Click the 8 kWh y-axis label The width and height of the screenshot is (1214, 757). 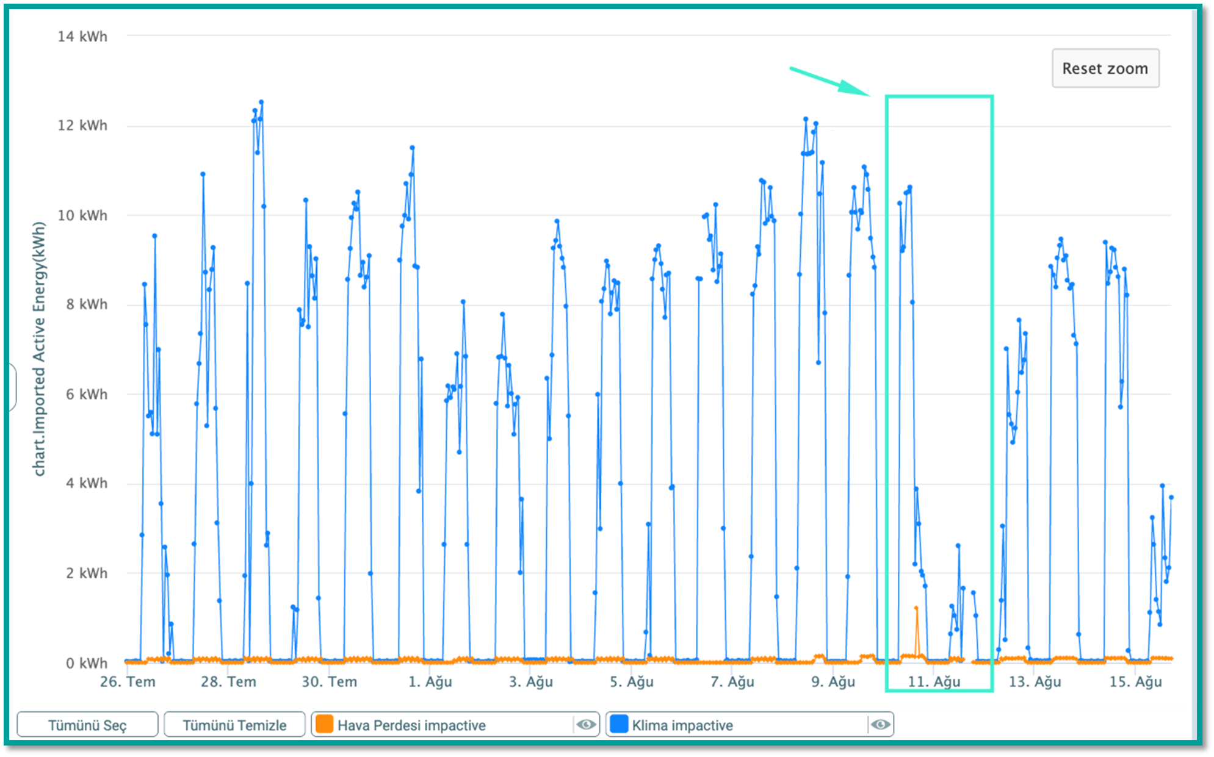point(87,304)
